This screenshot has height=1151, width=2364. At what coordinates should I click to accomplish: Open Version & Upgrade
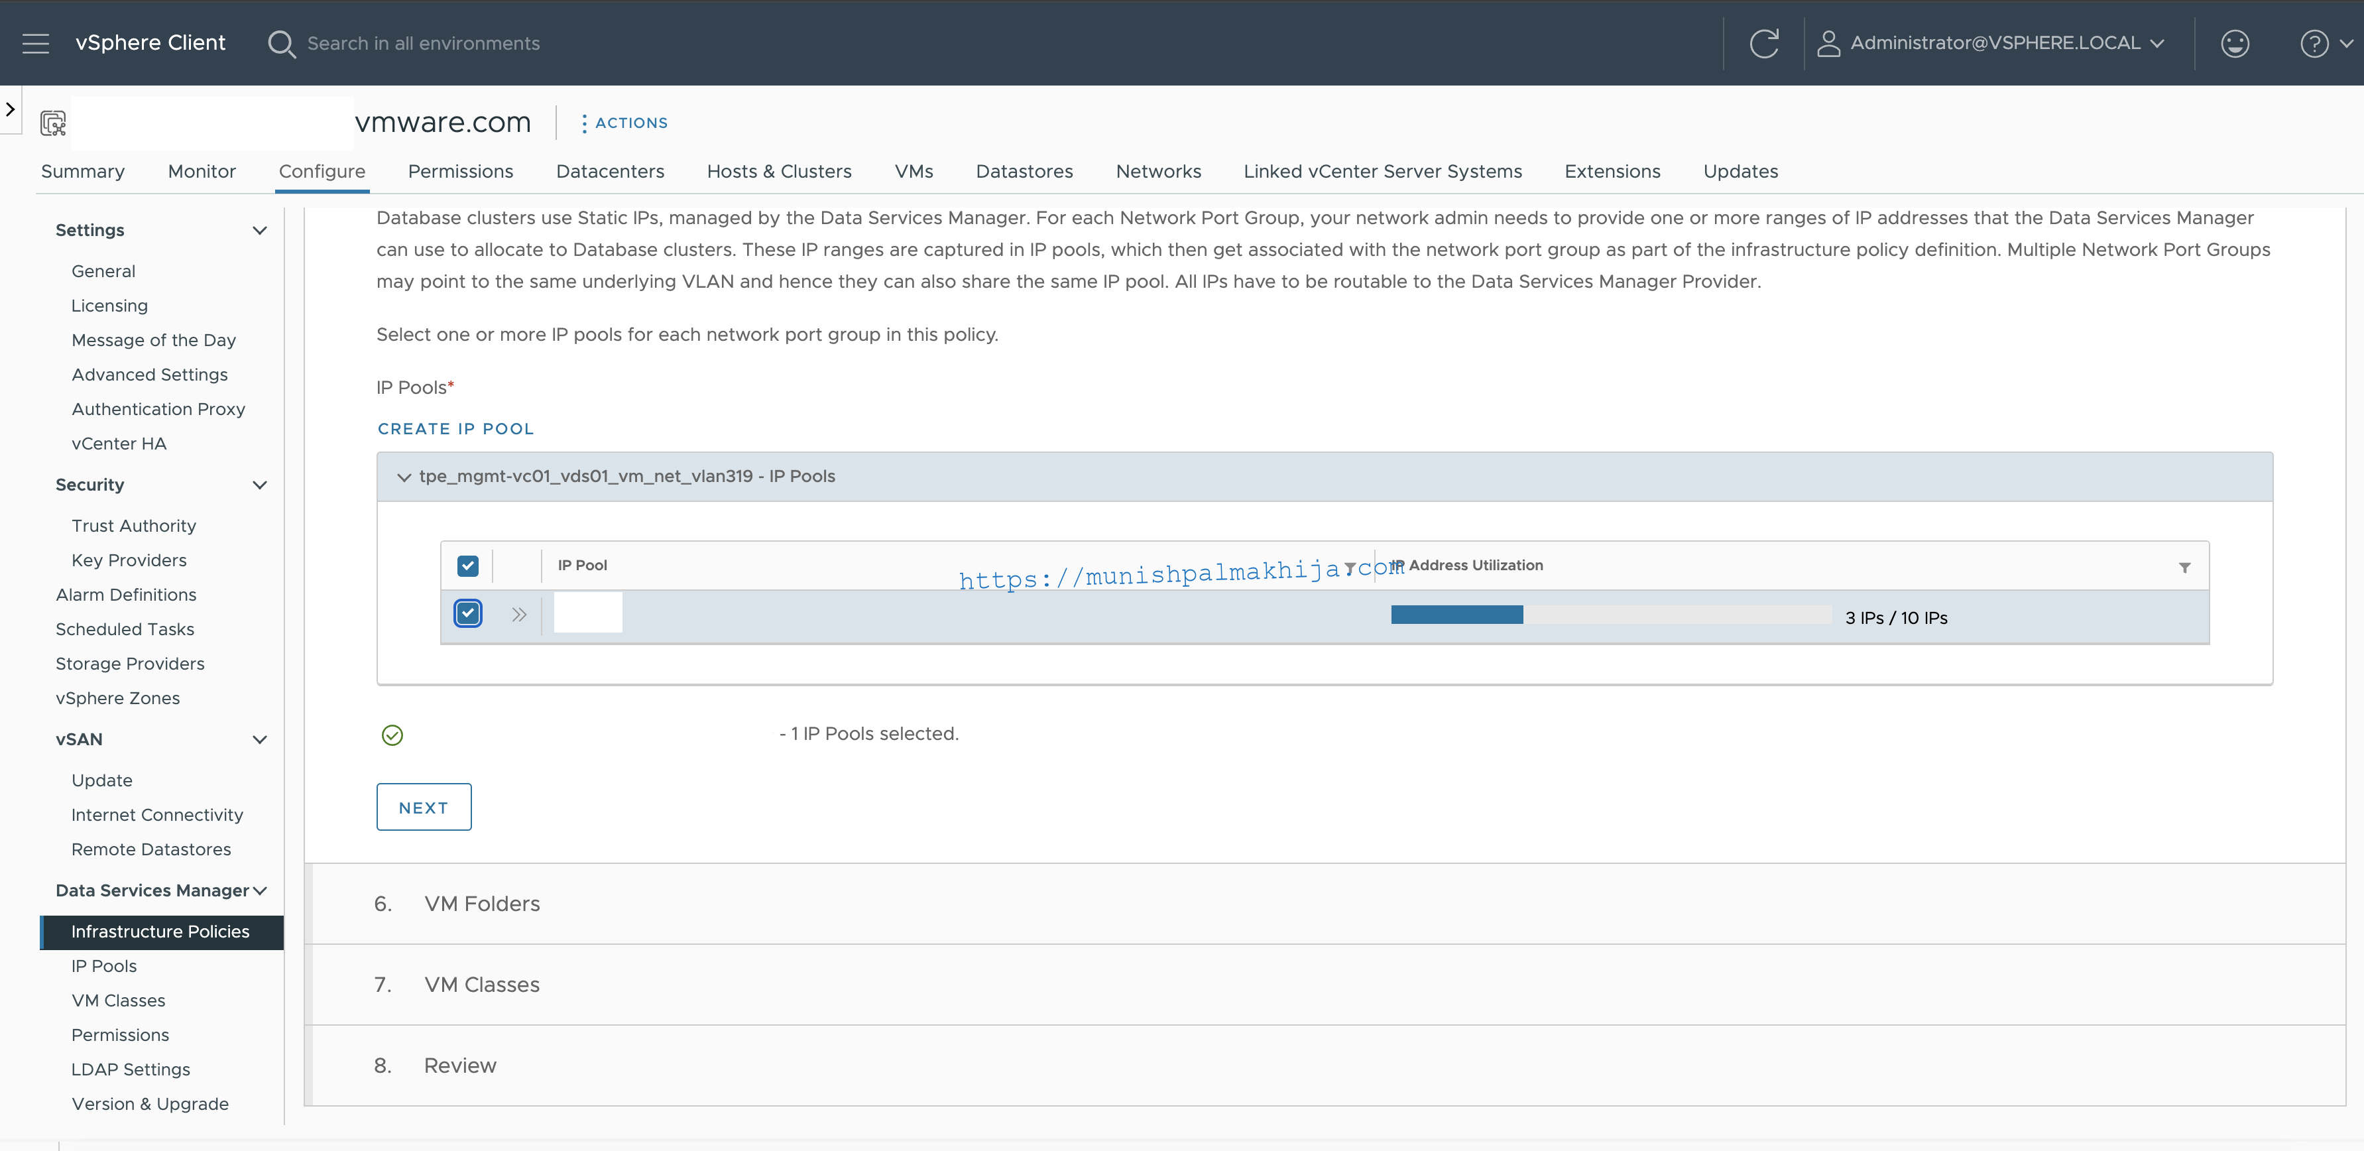pyautogui.click(x=150, y=1104)
